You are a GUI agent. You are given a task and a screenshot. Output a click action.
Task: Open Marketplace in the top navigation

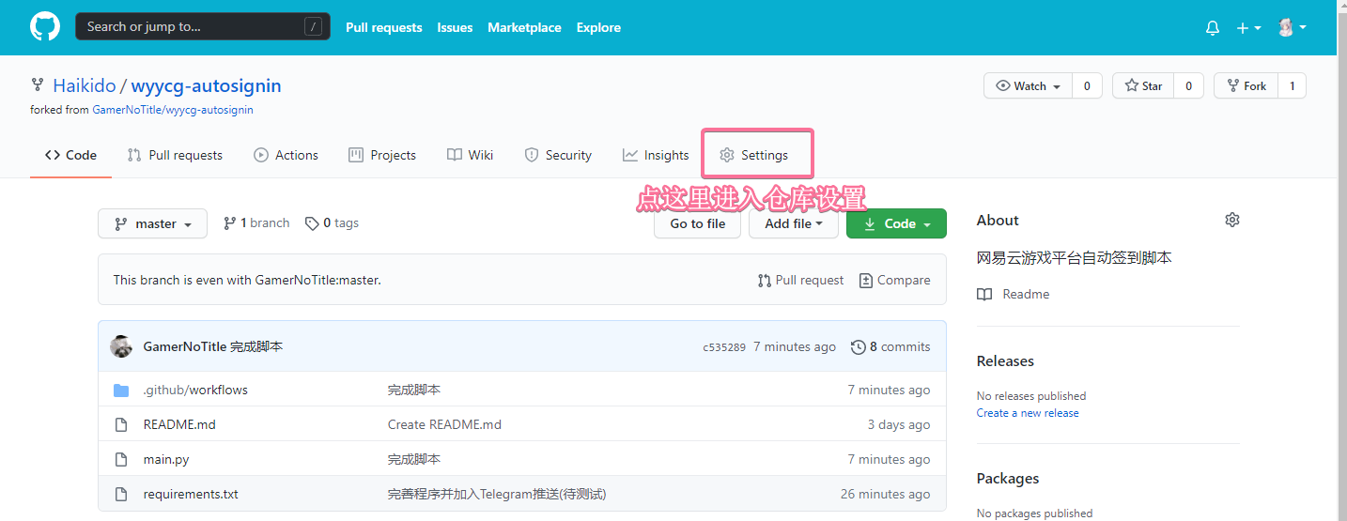coord(524,27)
